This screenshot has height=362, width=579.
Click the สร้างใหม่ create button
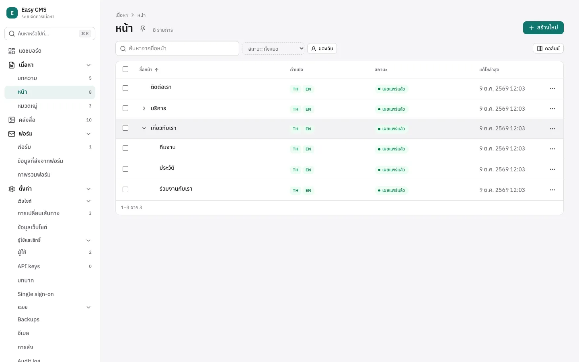pyautogui.click(x=543, y=28)
